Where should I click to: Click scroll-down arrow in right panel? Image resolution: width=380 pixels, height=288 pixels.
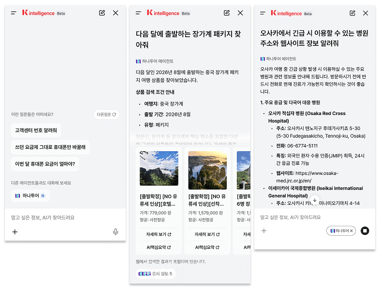(315, 200)
